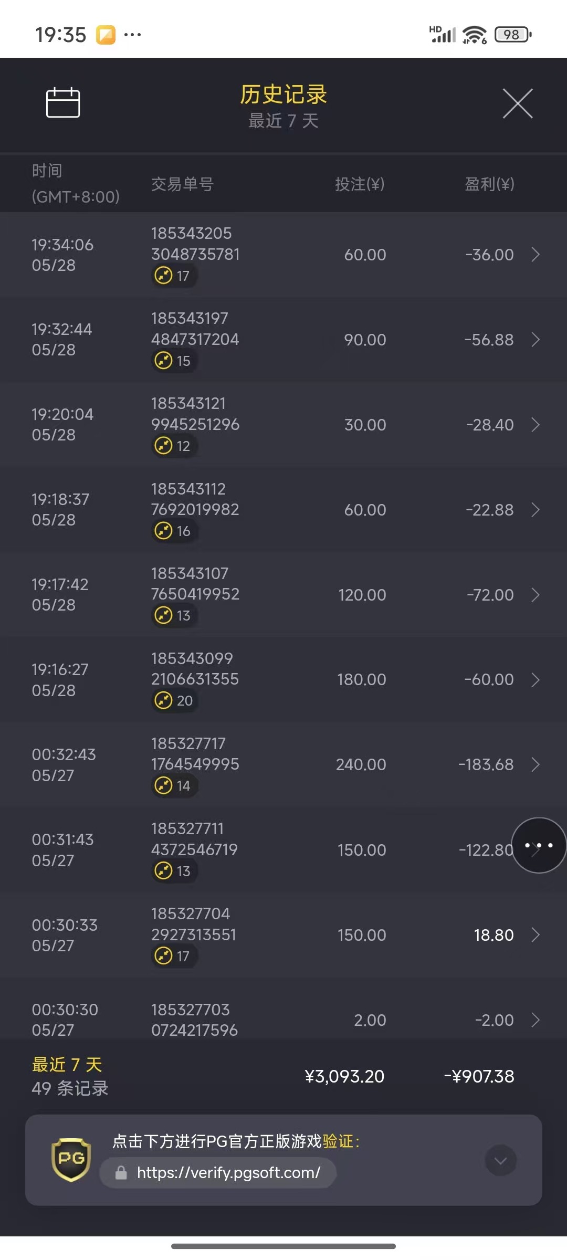Collapse the PG verification banner chevron

(500, 1160)
